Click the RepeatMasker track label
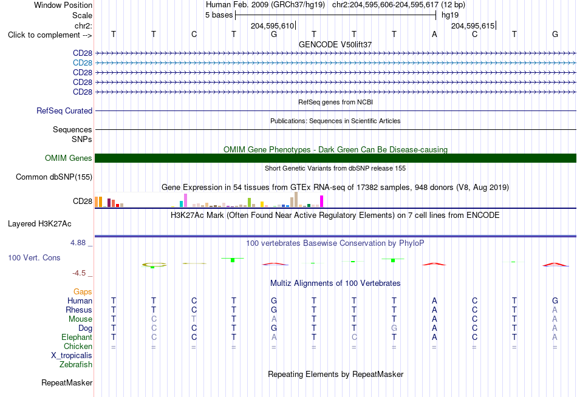Viewport: 577px width, 397px height. click(x=67, y=382)
